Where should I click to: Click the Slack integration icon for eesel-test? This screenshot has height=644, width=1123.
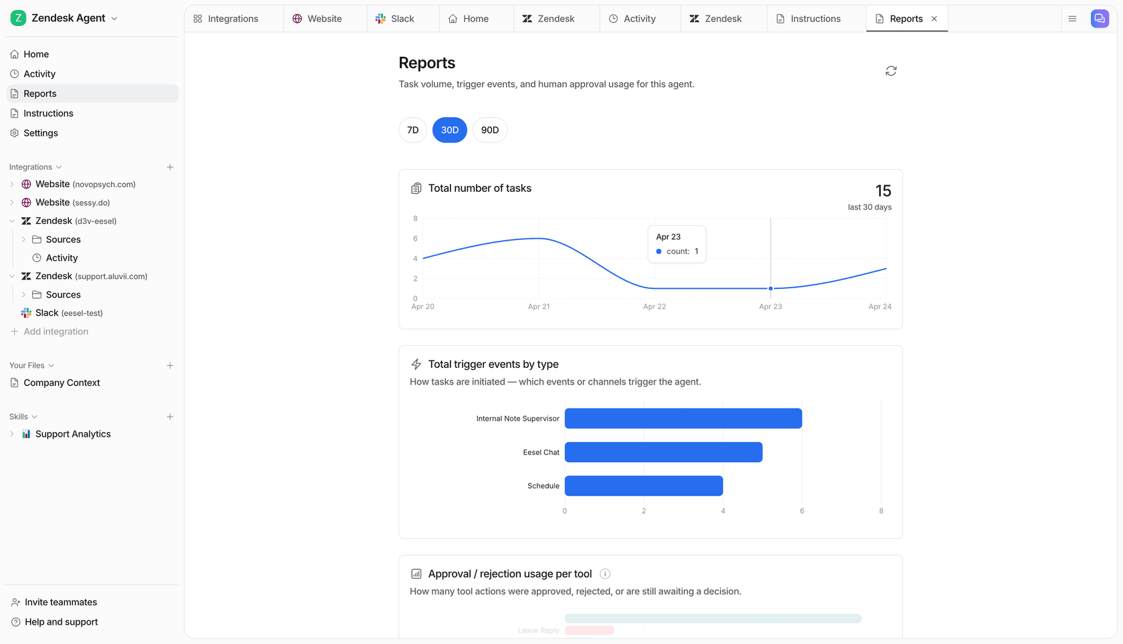pyautogui.click(x=26, y=312)
